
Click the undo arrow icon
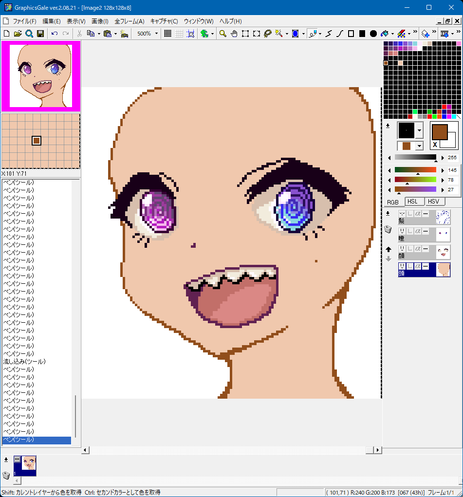[54, 34]
